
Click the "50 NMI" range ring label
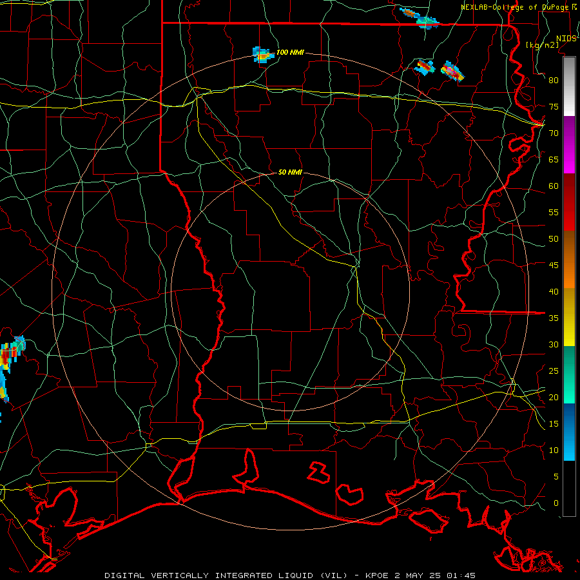[290, 172]
